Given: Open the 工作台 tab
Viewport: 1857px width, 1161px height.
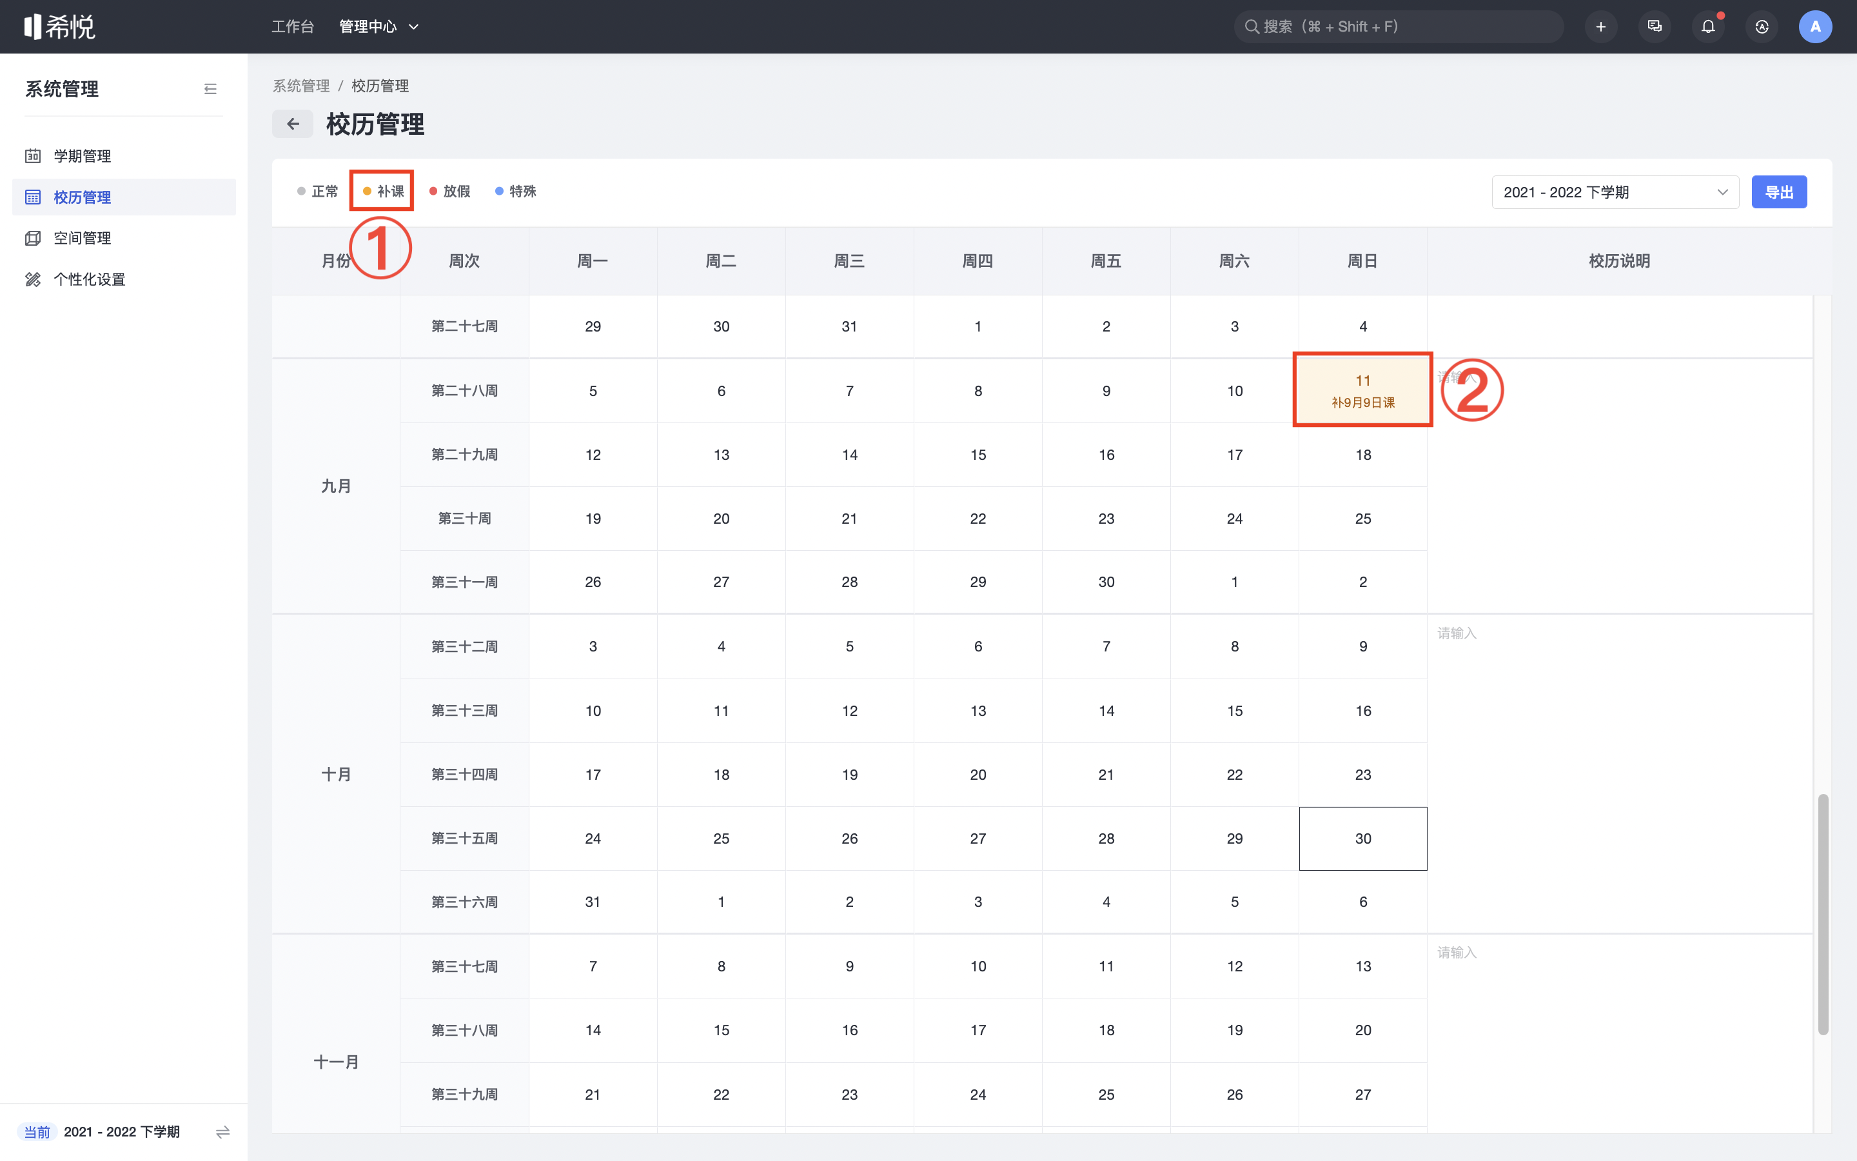Looking at the screenshot, I should pos(292,27).
